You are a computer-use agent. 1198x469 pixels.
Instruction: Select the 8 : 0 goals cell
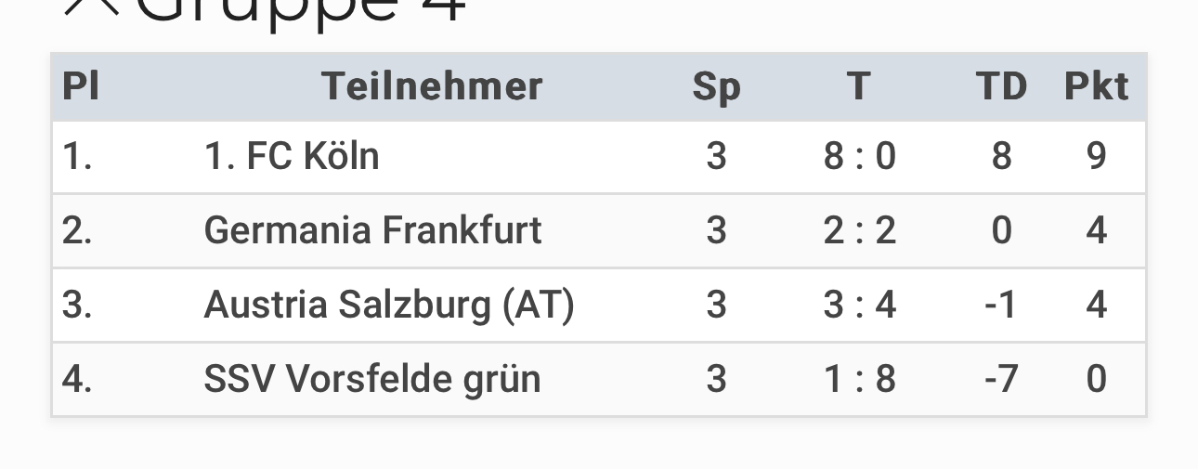click(x=860, y=156)
